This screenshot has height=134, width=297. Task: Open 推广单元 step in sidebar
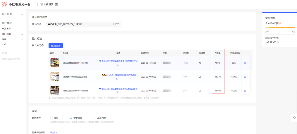(x=7, y=23)
